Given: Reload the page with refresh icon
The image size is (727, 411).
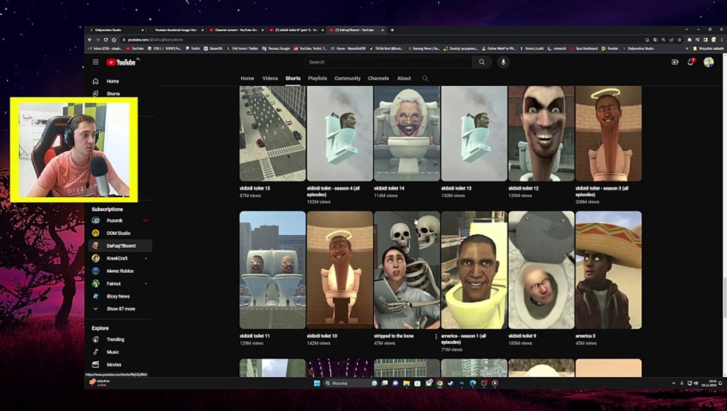Looking at the screenshot, I should tap(106, 39).
